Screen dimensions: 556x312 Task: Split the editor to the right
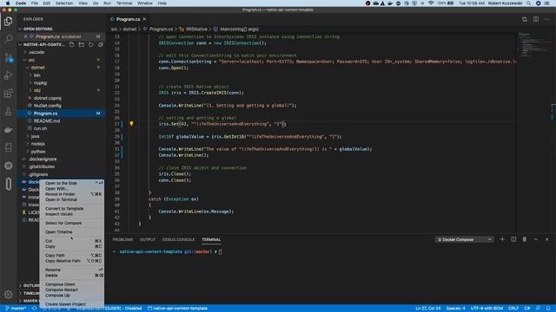point(536,19)
